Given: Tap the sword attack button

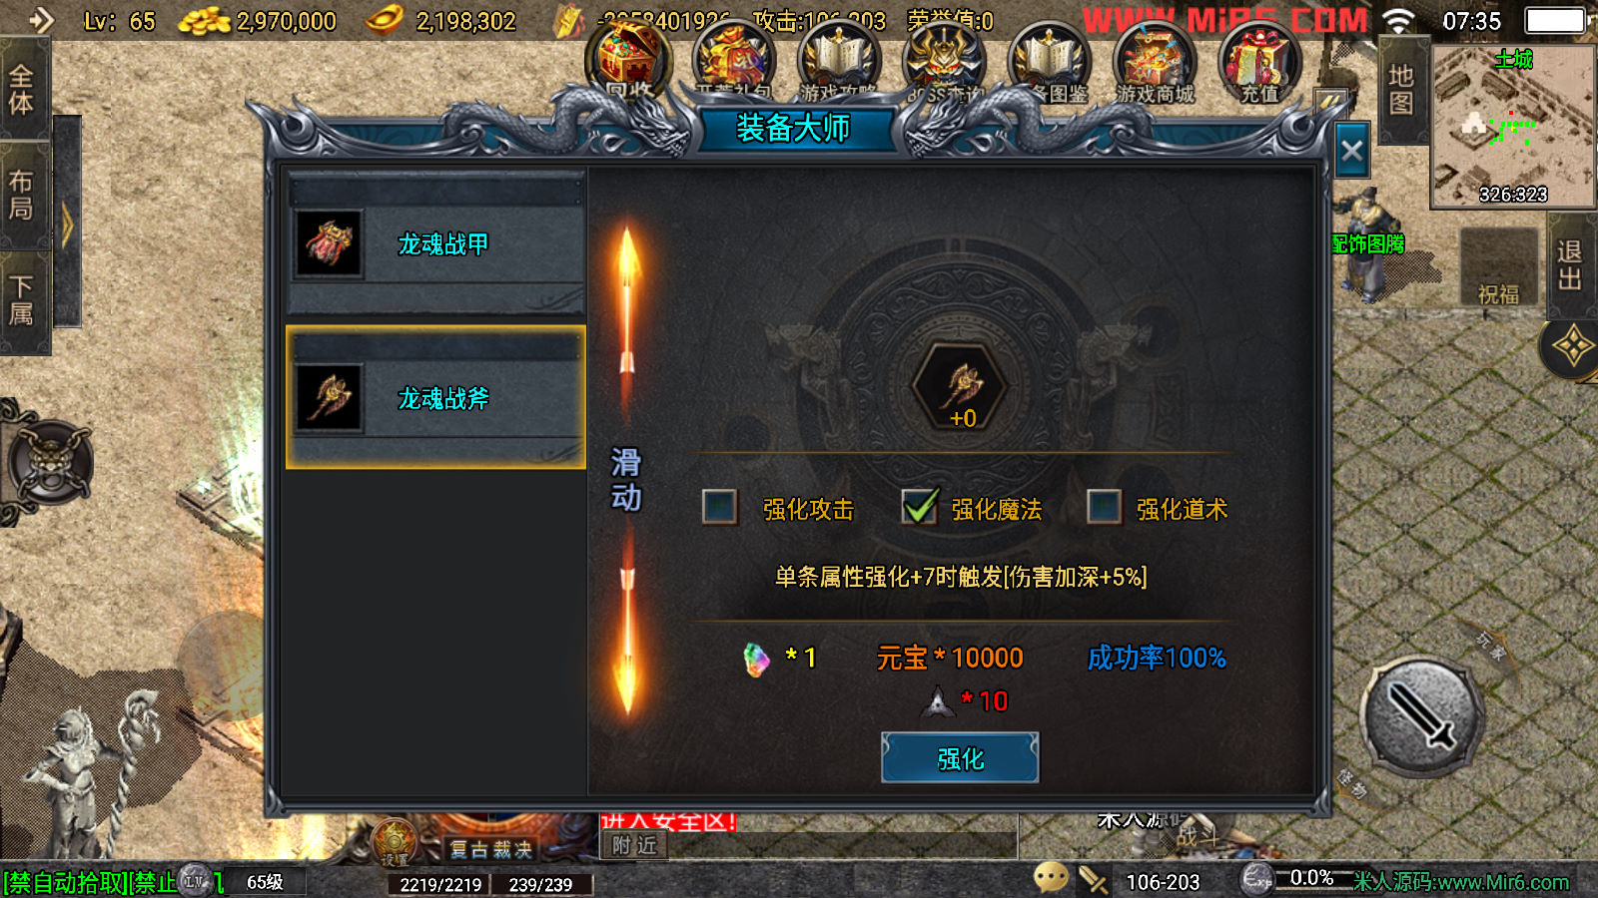Looking at the screenshot, I should tap(1420, 716).
